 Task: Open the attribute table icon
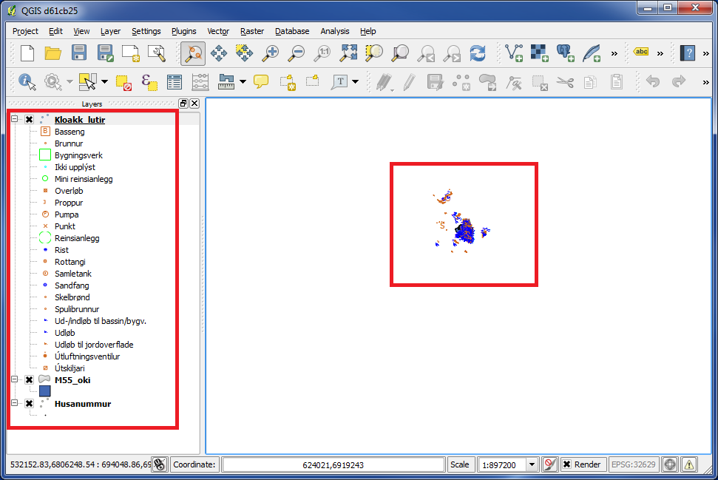point(175,82)
